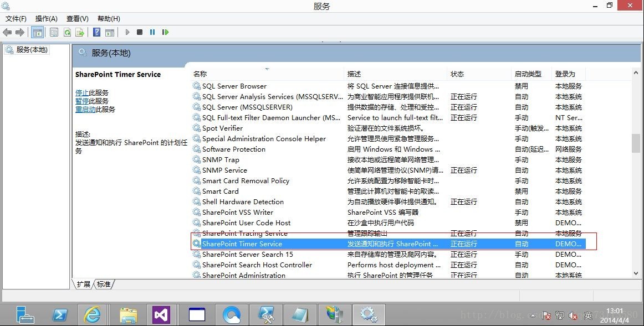This screenshot has width=644, height=326.
Task: Click the 暂停 link to pause service
Action: tap(81, 101)
